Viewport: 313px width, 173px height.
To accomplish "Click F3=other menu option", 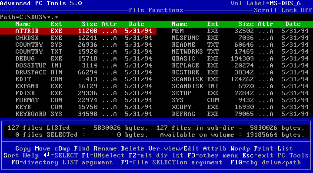I will pyautogui.click(x=213, y=156).
